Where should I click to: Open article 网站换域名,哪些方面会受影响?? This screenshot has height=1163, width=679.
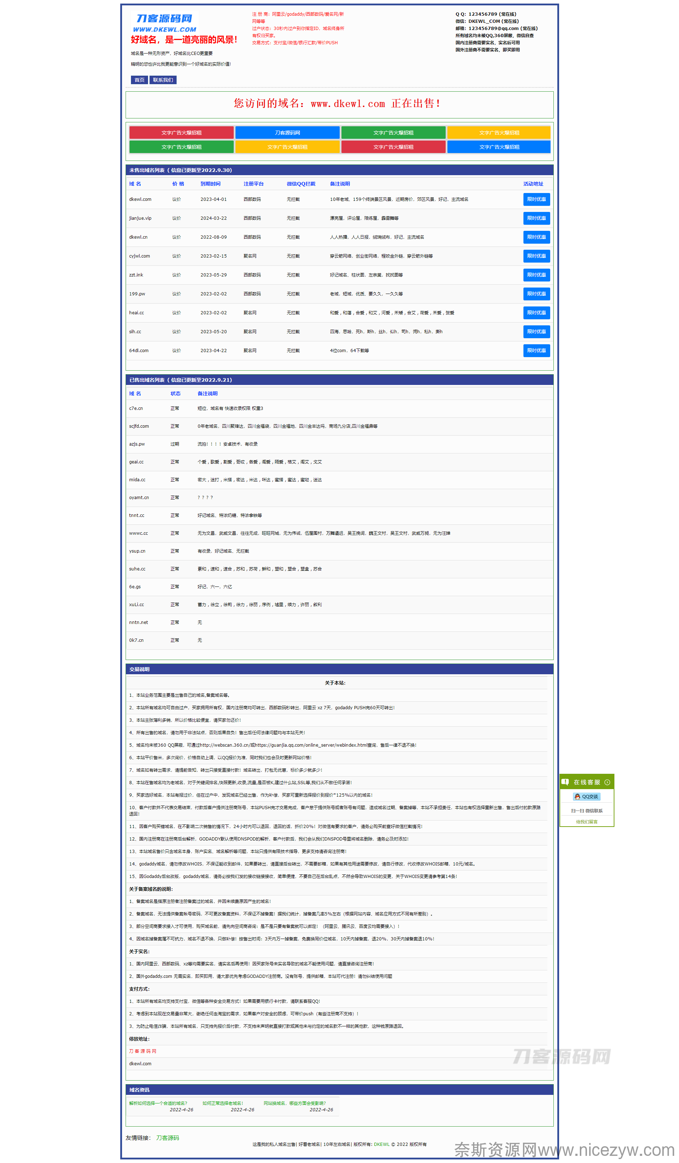click(x=294, y=1103)
